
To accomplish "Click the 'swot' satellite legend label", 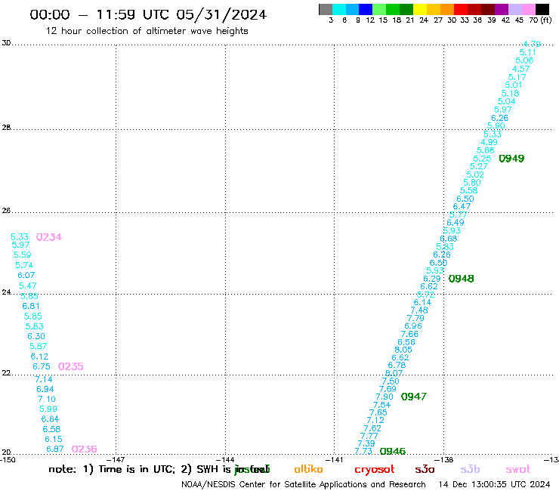I will point(518,469).
